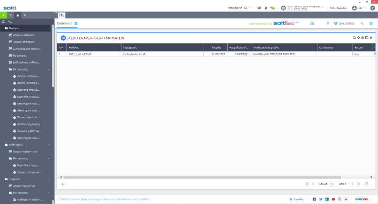Viewport: 378px width, 204px height.
Task: Open Δελτίο εγγραφής print item
Action: click(x=29, y=124)
